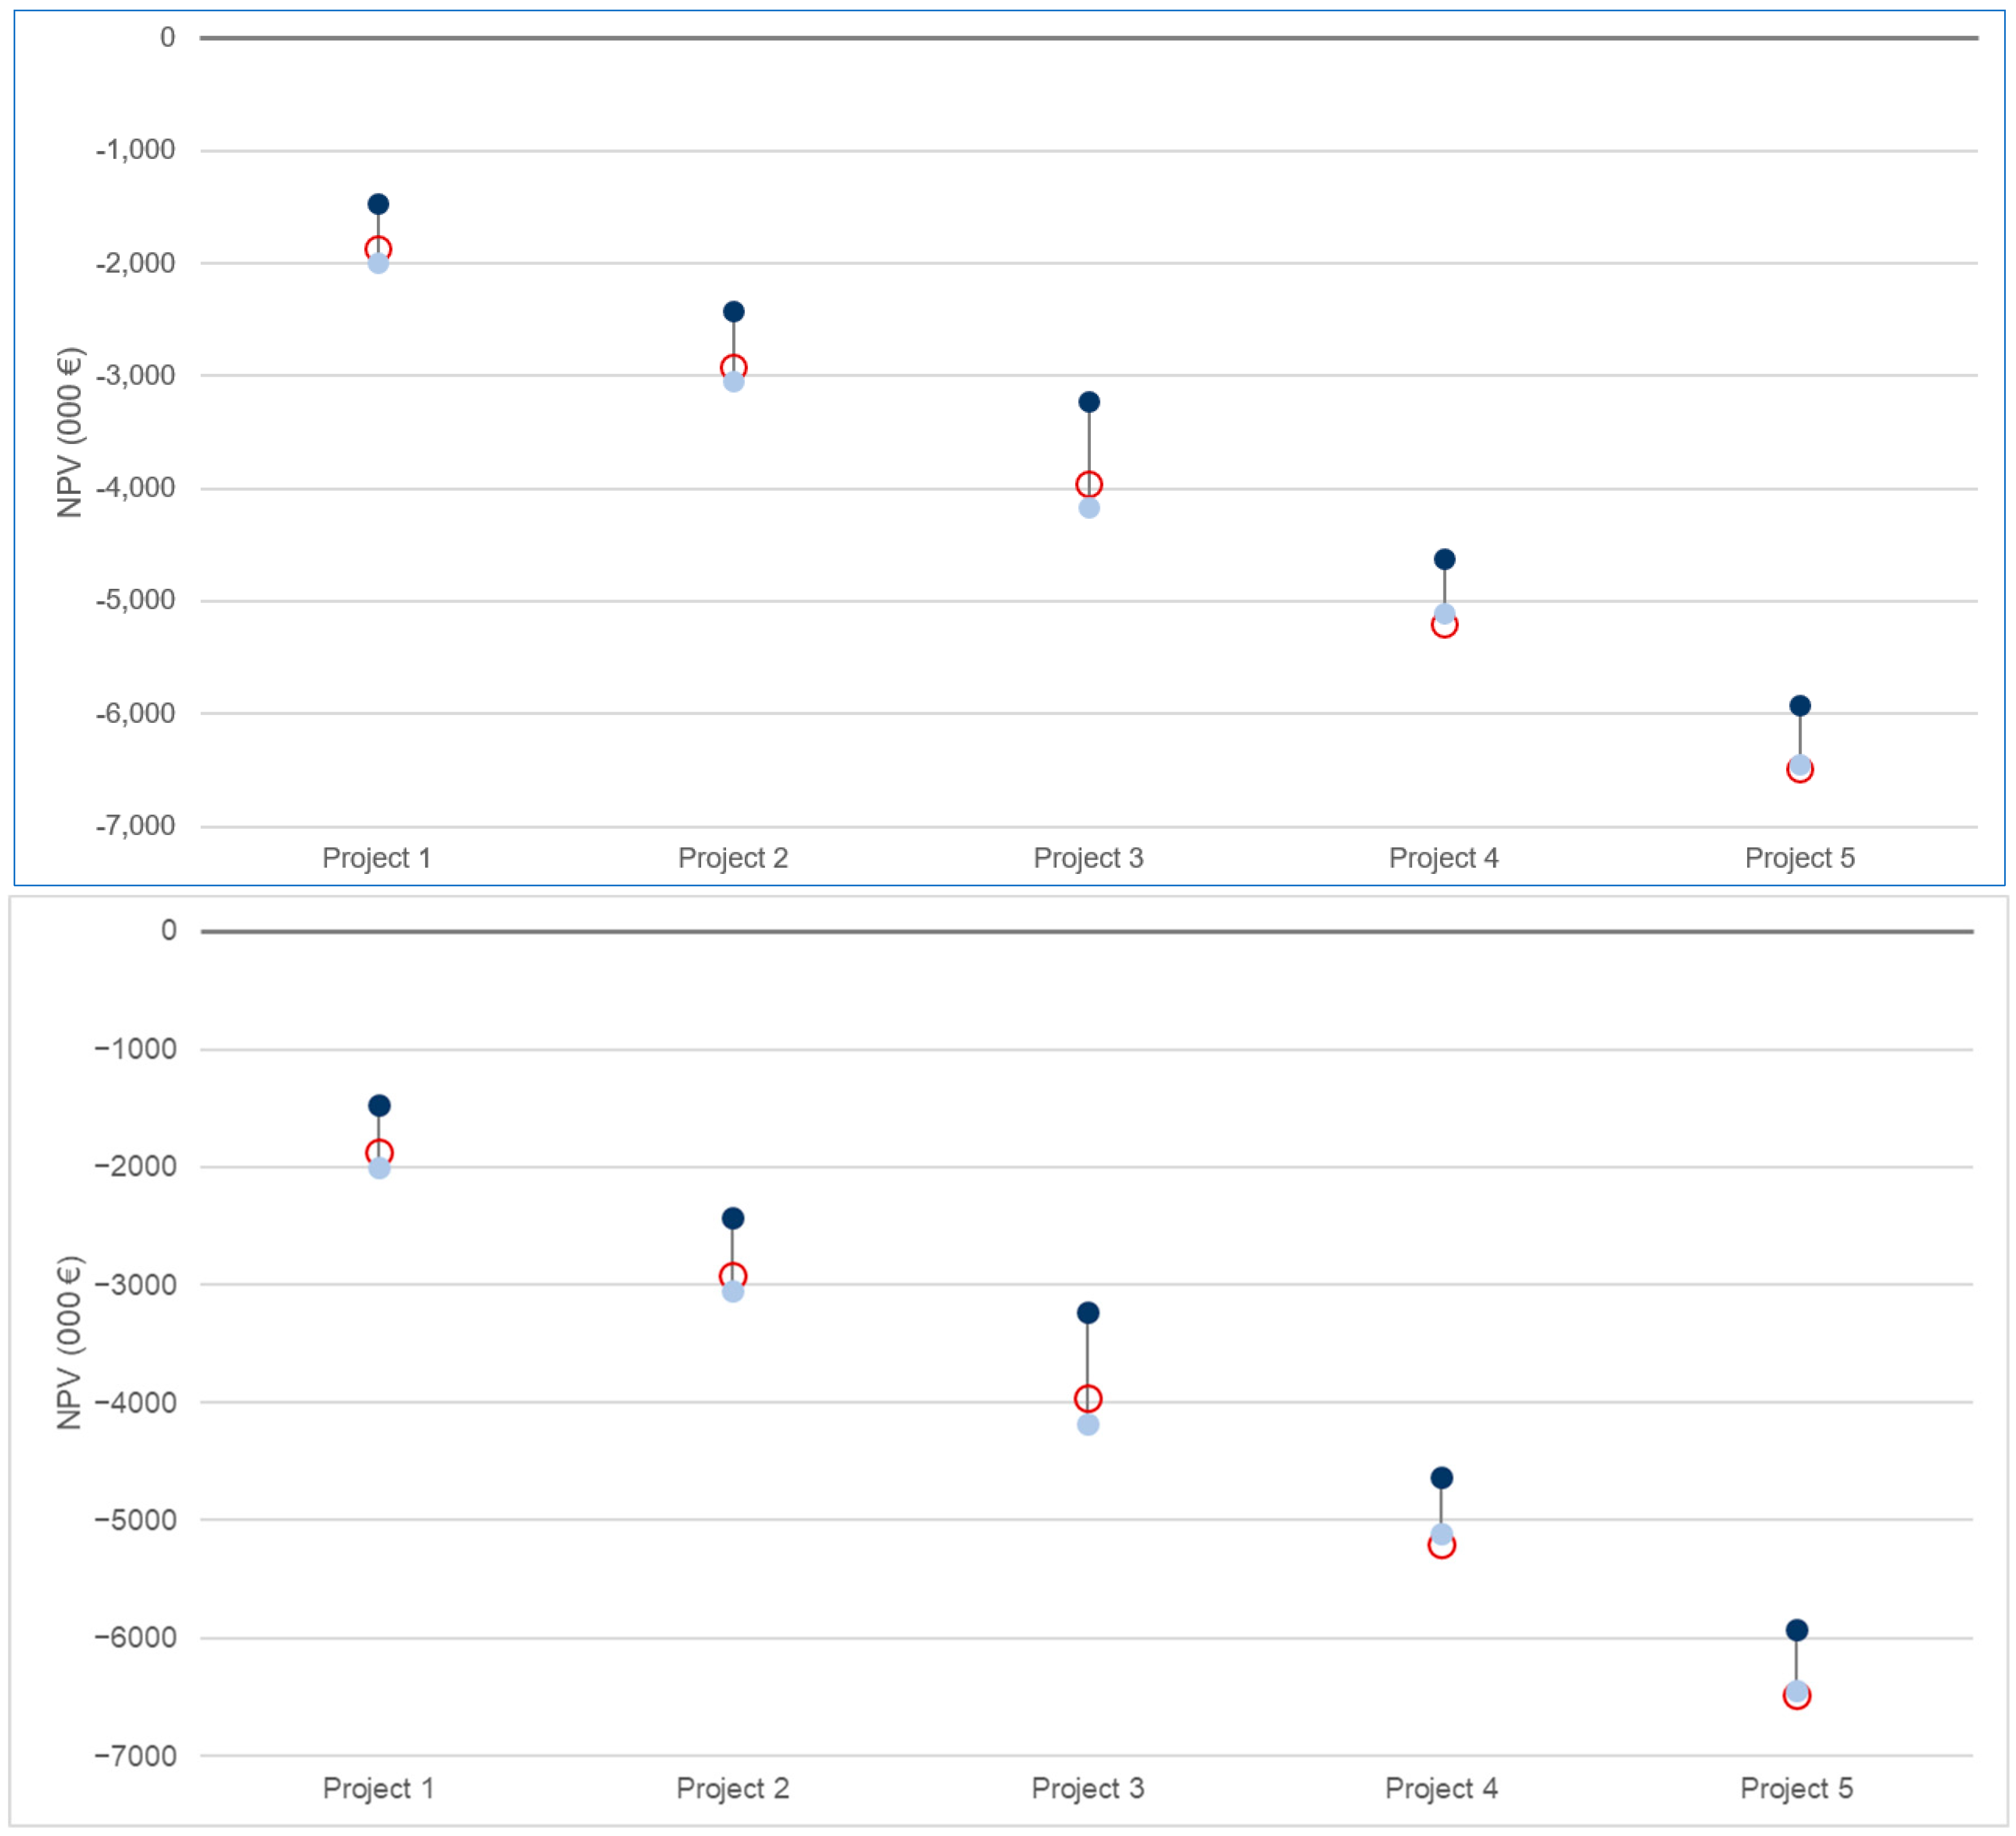Select the "-4,000" axis label in top chart
Screen dimensions: 2016x1836
click(x=136, y=488)
